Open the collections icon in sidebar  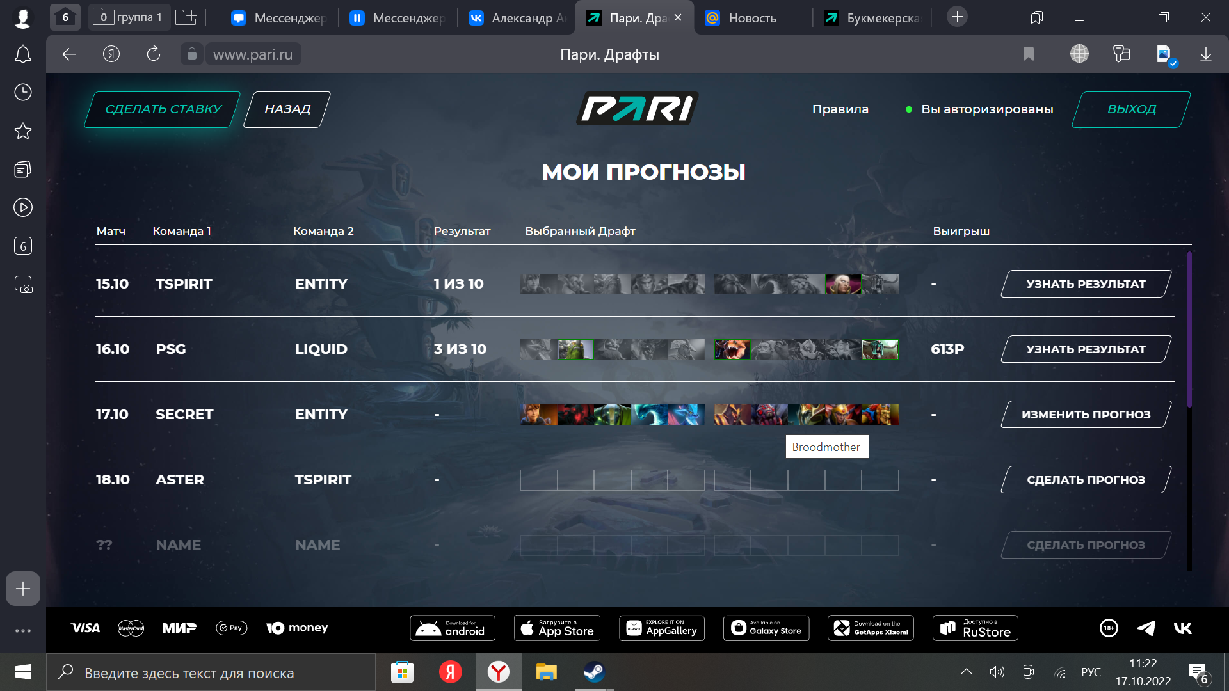click(x=23, y=170)
